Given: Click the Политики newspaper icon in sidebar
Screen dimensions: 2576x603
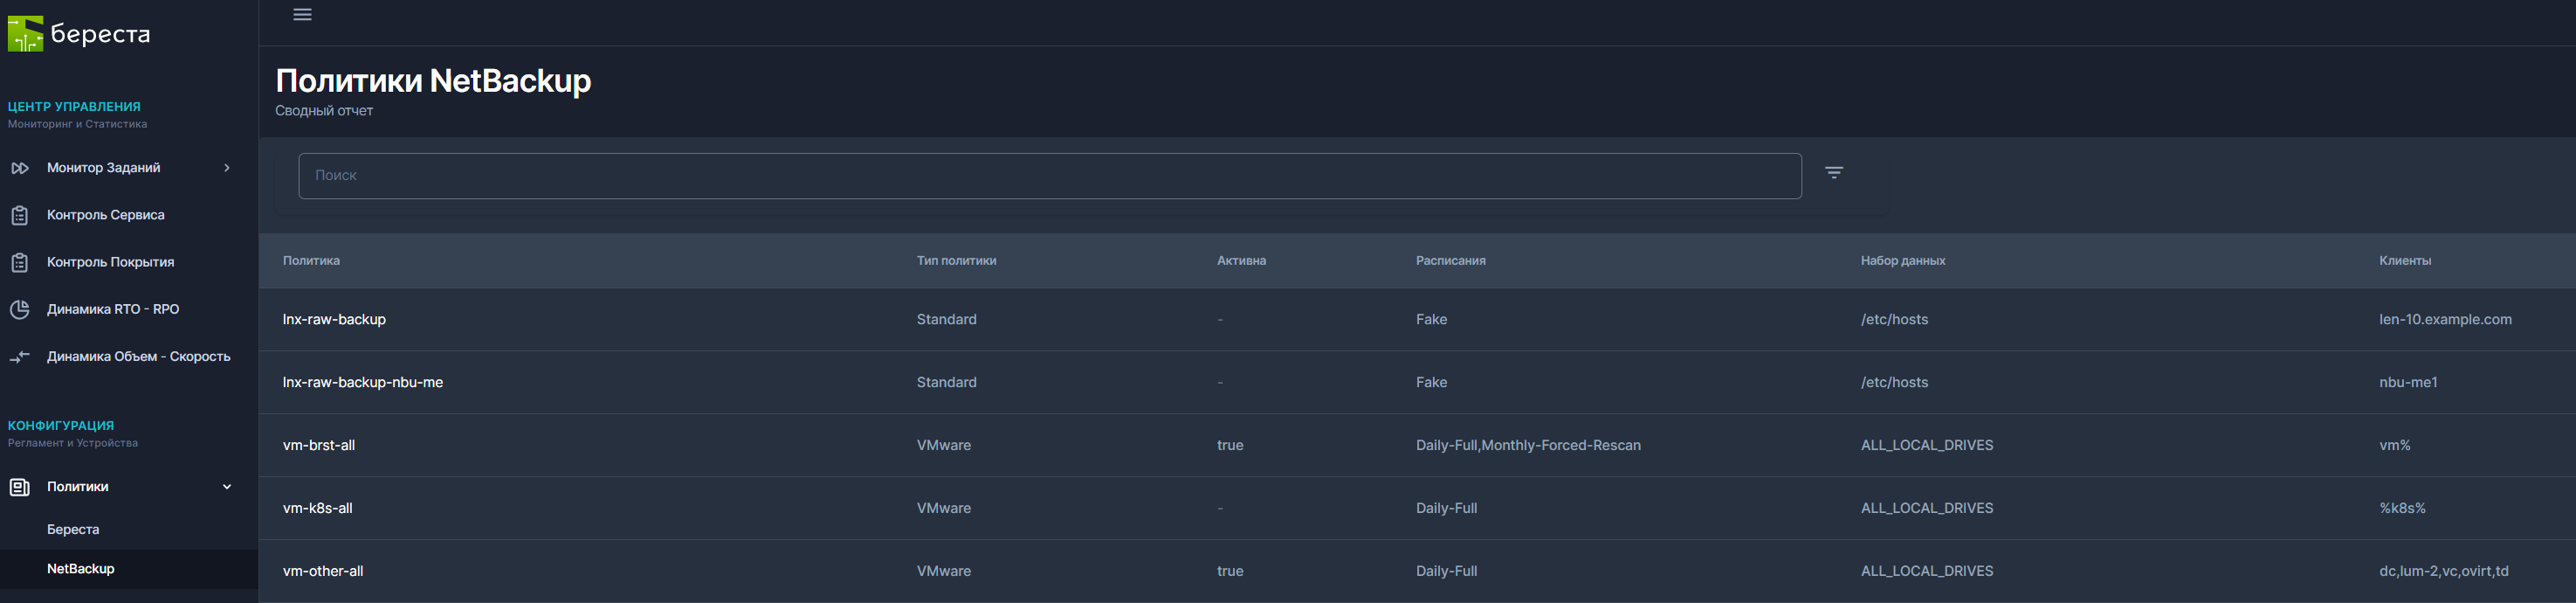Looking at the screenshot, I should pos(20,487).
